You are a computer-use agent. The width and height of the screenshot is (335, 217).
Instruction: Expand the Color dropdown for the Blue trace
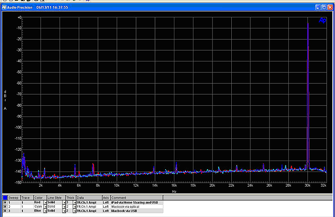point(45,211)
